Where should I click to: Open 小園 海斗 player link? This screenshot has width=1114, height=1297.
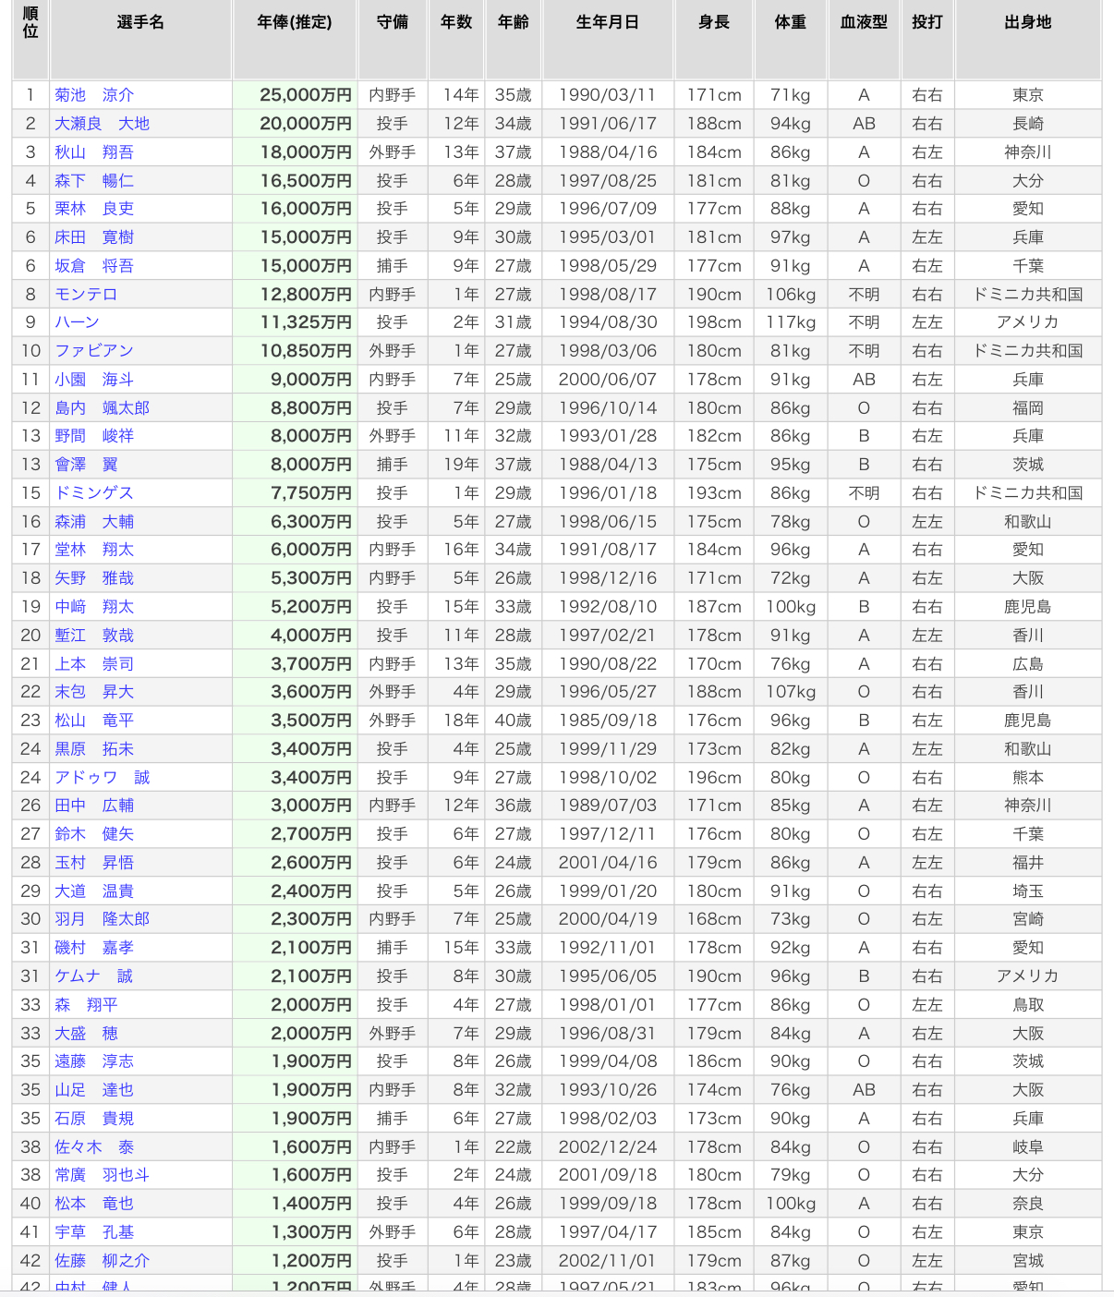point(94,380)
